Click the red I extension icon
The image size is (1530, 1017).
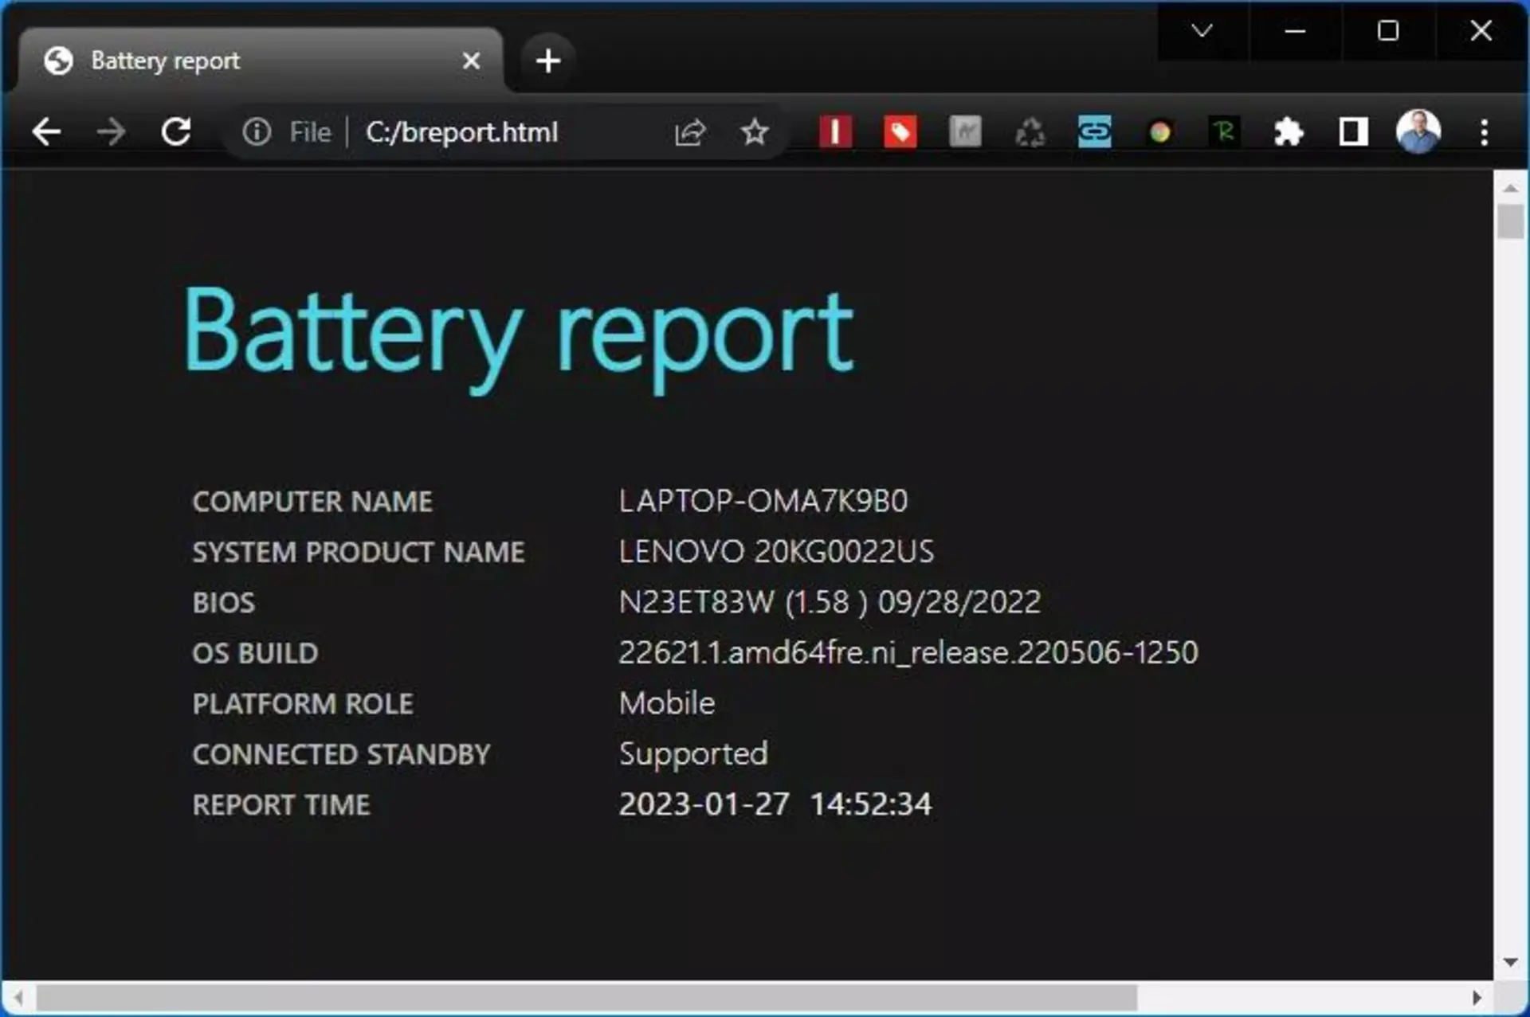835,132
